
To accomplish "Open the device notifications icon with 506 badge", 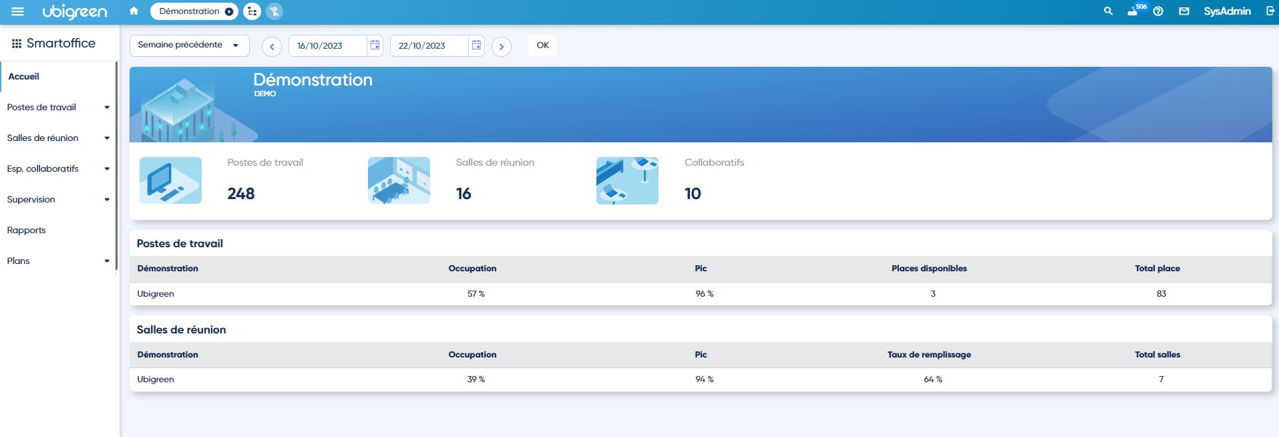I will (x=1135, y=10).
